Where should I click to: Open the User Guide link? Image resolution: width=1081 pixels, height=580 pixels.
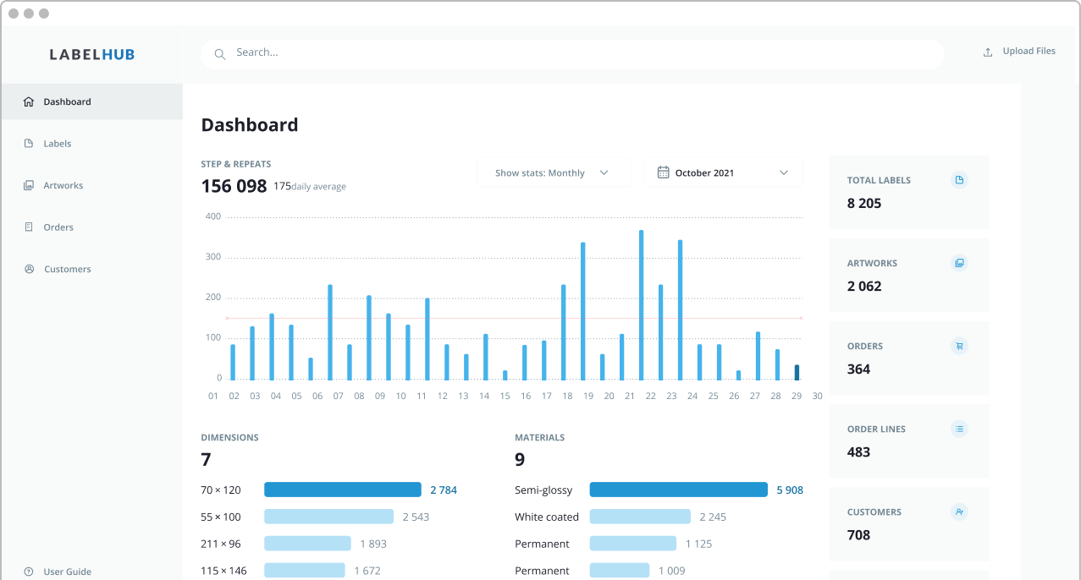67,572
